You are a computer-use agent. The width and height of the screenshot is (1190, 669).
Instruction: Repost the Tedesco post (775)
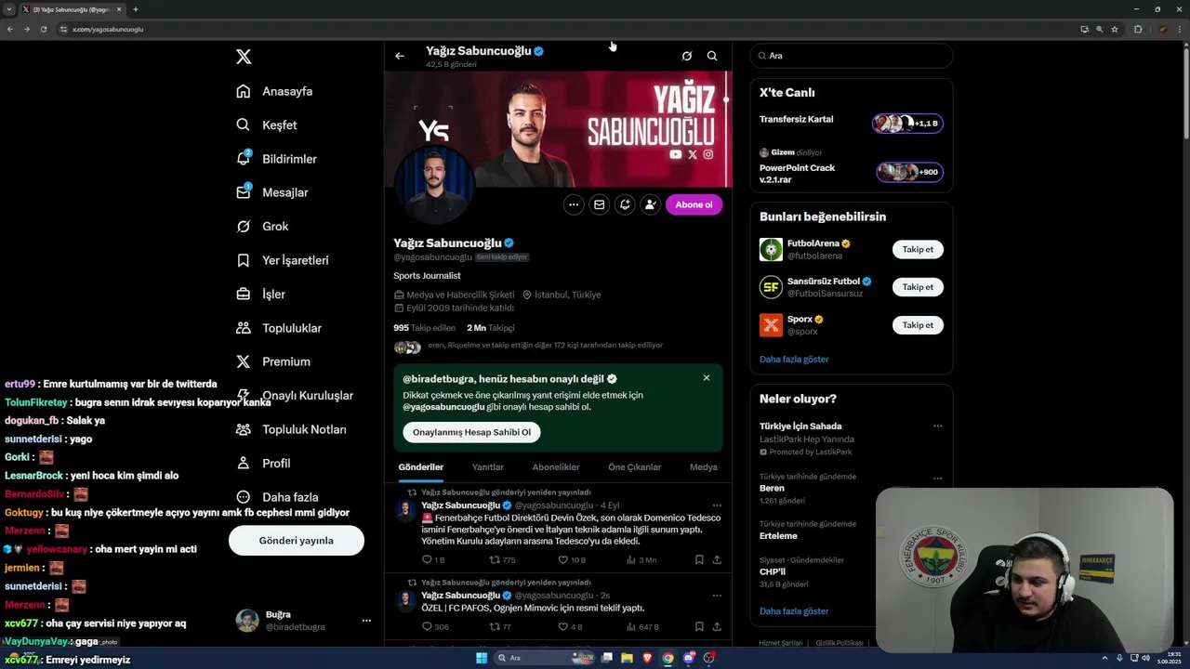[502, 560]
